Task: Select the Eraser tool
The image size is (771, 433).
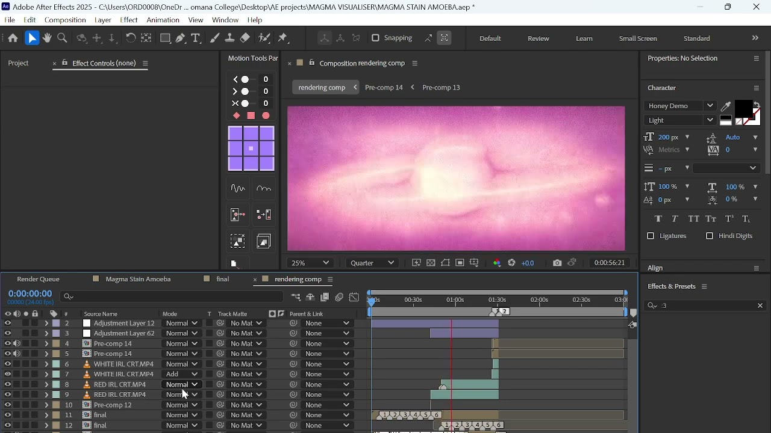Action: pyautogui.click(x=246, y=38)
